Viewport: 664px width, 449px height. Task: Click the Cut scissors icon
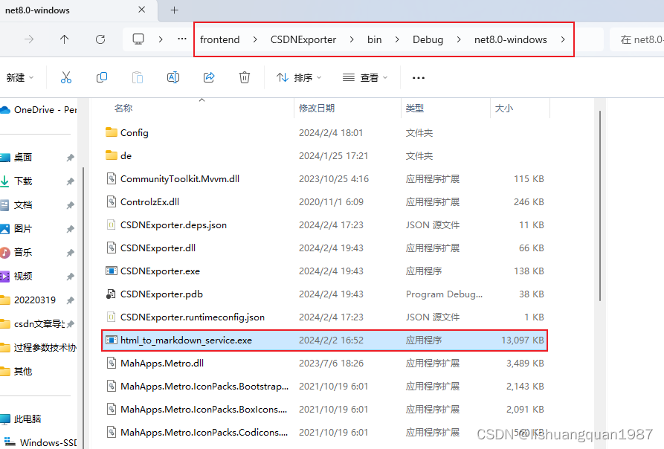tap(66, 77)
